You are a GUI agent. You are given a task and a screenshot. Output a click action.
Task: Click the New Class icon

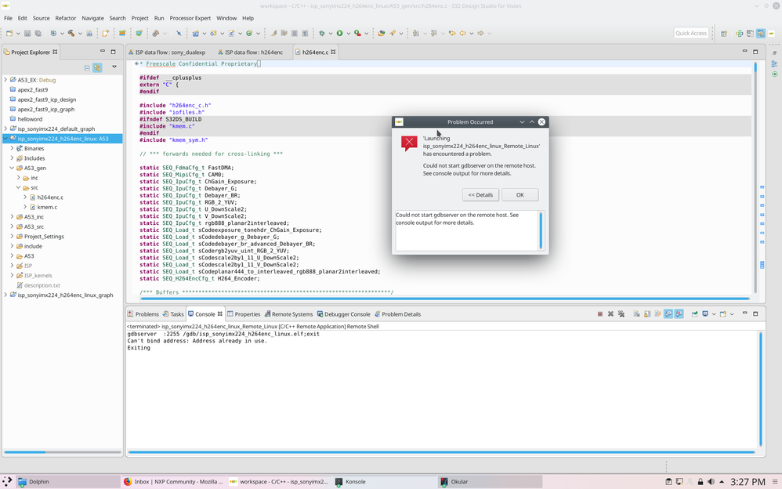[249, 34]
